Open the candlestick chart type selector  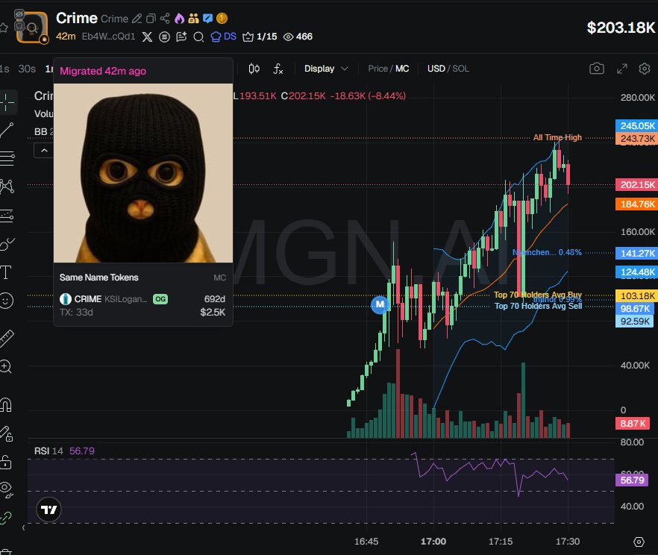tap(254, 69)
